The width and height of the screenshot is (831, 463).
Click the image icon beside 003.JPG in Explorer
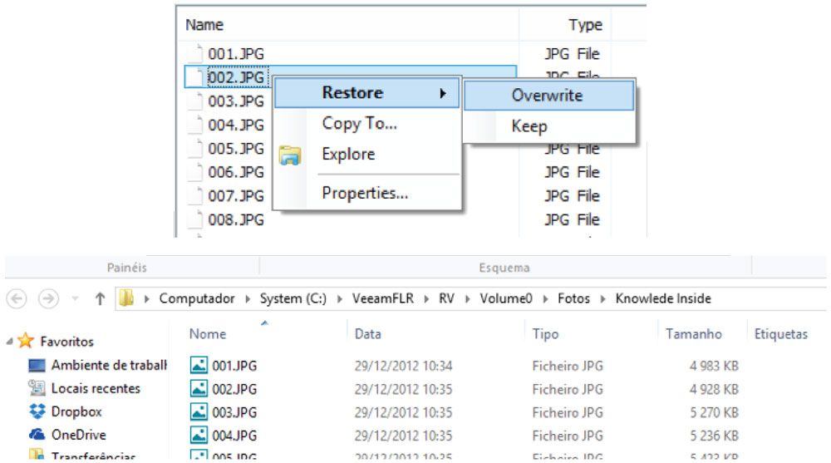pos(199,412)
